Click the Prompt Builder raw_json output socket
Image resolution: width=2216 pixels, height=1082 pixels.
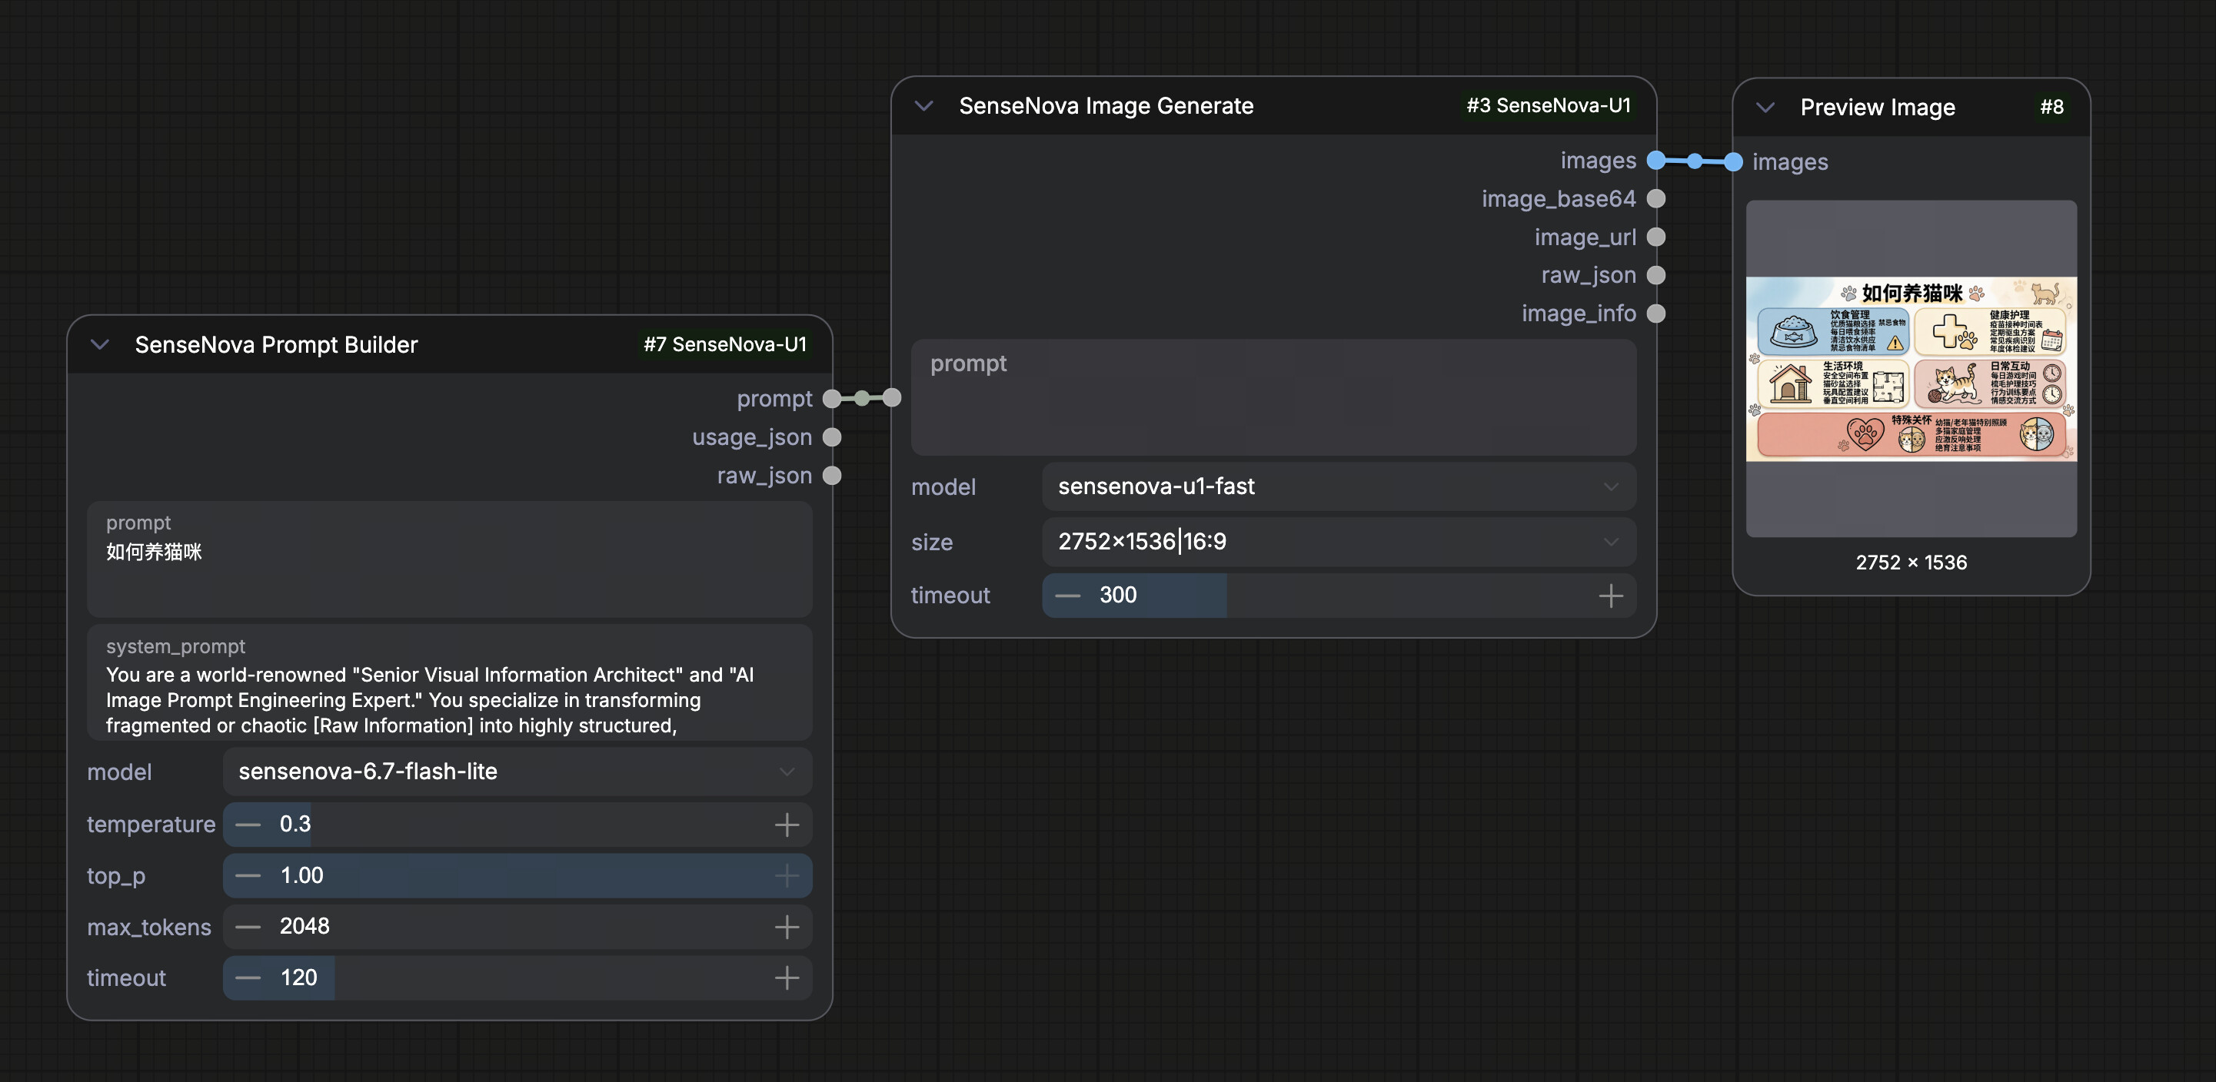coord(831,475)
